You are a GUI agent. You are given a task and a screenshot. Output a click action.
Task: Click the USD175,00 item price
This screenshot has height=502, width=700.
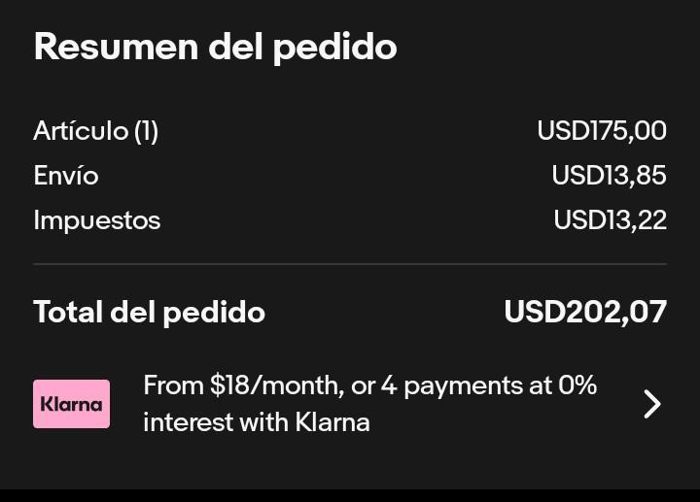coord(602,131)
